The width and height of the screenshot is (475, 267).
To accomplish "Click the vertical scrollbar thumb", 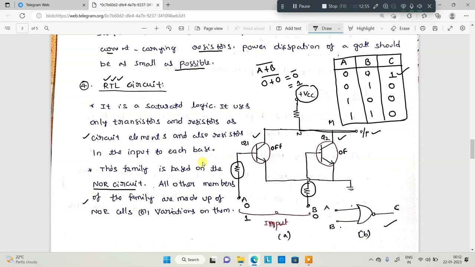I will click(x=472, y=148).
